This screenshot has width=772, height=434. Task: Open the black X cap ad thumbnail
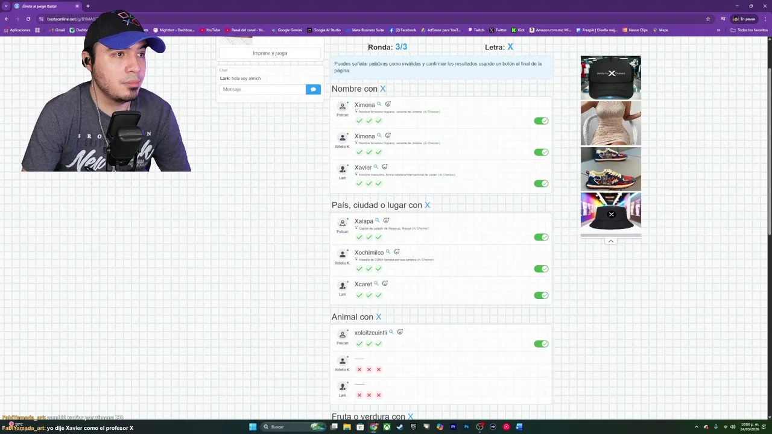610,77
